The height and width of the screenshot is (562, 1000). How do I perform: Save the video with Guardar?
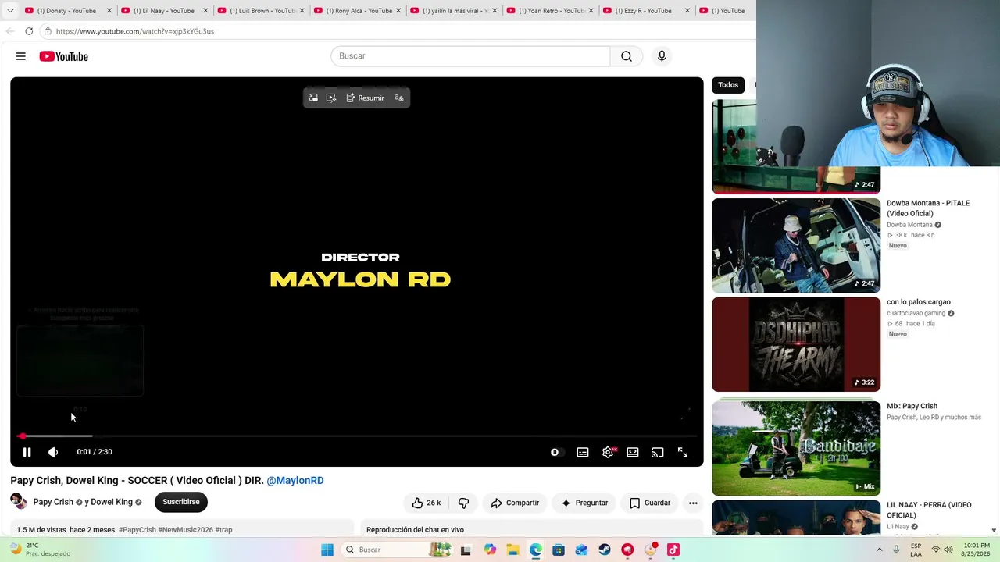[x=650, y=503]
